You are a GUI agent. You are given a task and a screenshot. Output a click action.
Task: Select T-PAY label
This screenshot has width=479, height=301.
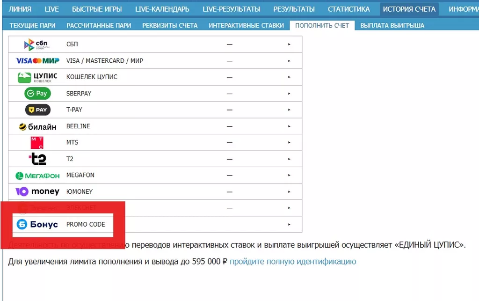[x=74, y=110]
